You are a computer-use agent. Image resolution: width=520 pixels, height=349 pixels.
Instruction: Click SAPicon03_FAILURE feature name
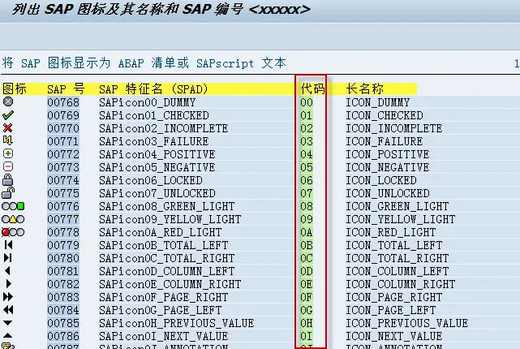[154, 141]
